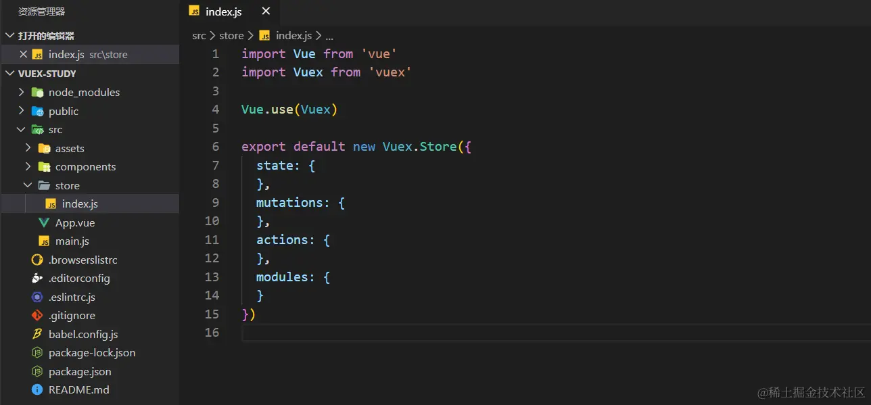Image resolution: width=871 pixels, height=405 pixels.
Task: Click the .browserslistrc file icon
Action: 37,260
